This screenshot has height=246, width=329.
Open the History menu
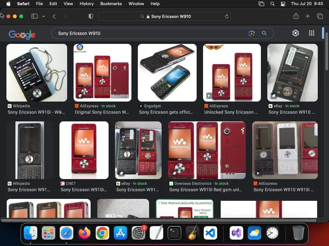(86, 4)
